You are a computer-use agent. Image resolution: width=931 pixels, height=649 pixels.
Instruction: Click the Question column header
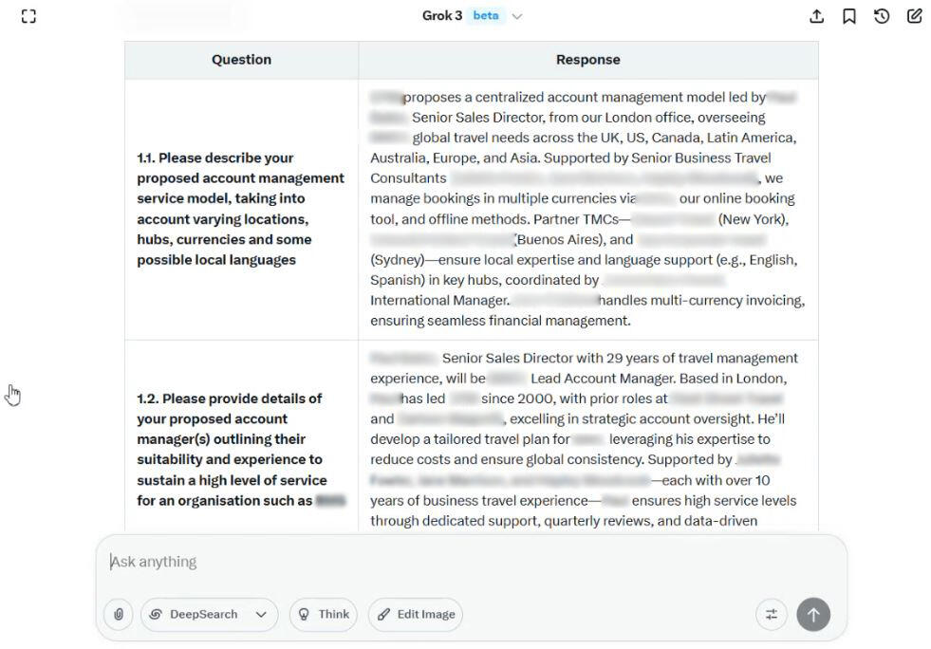point(240,59)
